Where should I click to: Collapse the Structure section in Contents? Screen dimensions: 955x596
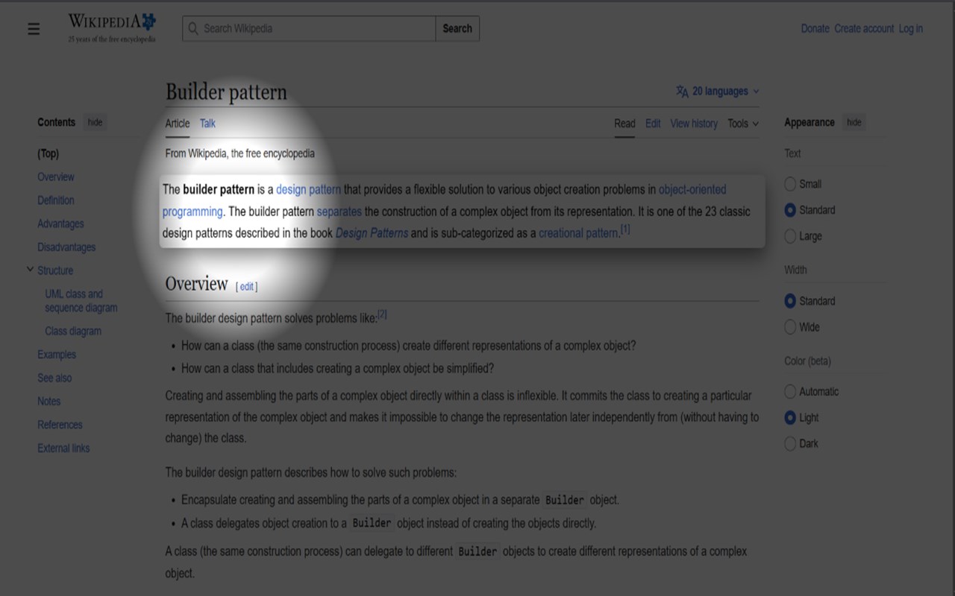point(30,270)
